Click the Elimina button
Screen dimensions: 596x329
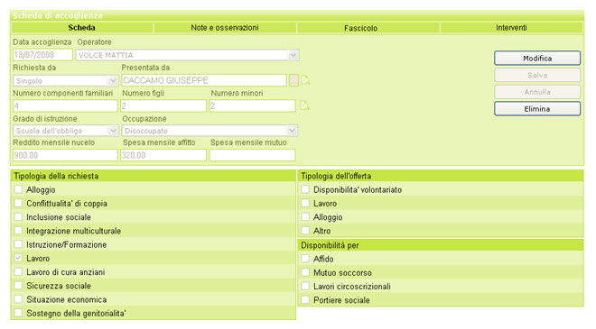(x=537, y=108)
